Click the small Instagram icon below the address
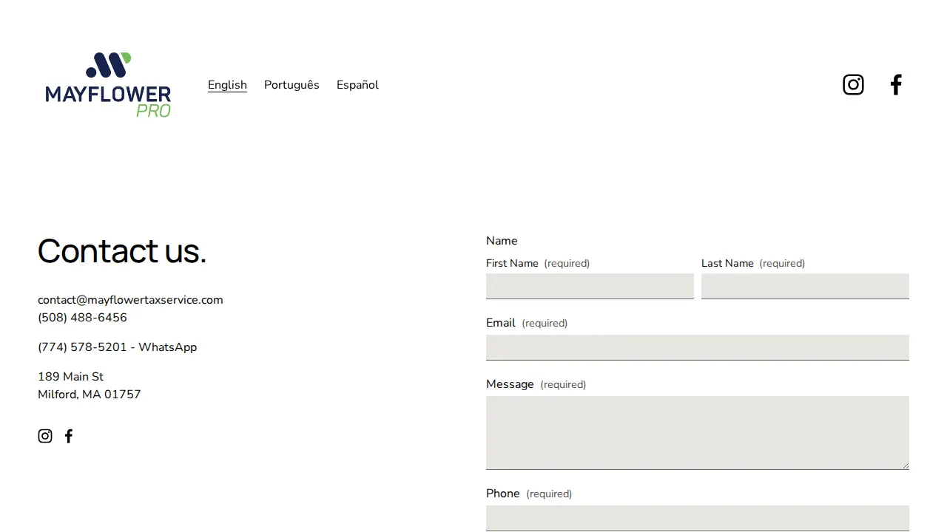The width and height of the screenshot is (947, 532). 45,436
